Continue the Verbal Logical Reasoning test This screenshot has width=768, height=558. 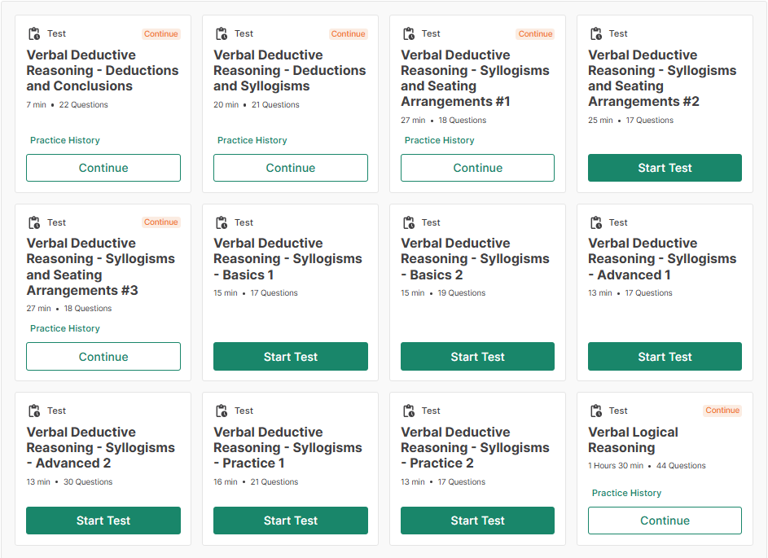(665, 521)
